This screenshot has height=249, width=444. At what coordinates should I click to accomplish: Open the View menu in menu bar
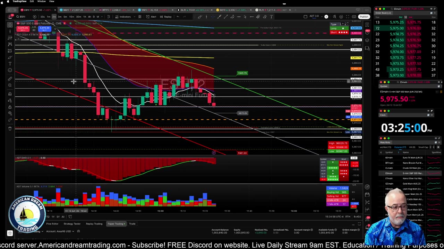[x=51, y=1]
